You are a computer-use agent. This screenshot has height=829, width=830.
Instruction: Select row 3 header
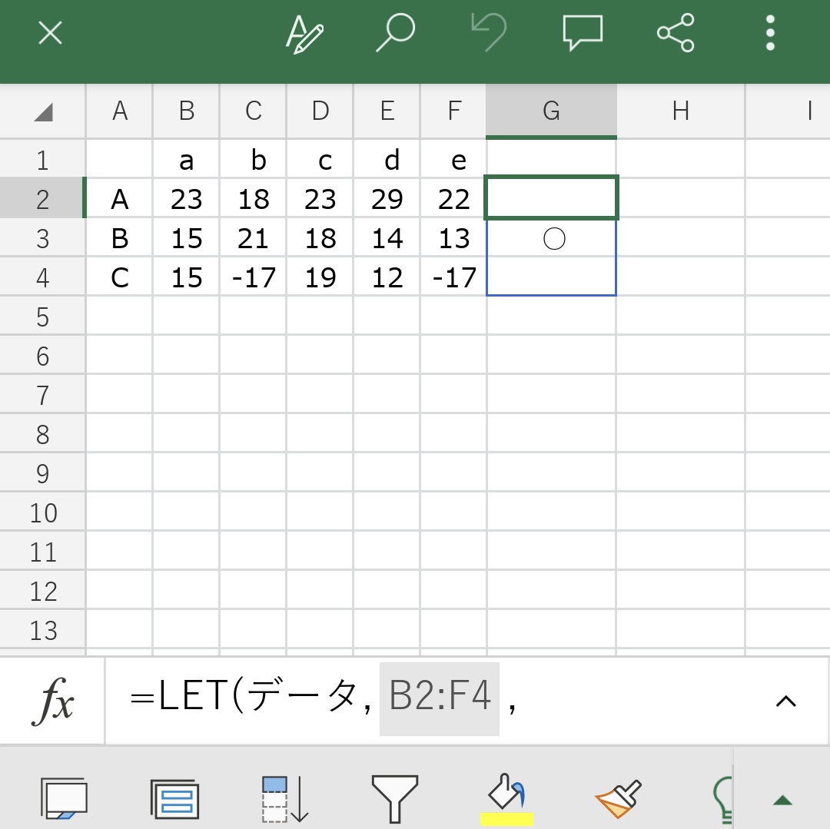[42, 238]
